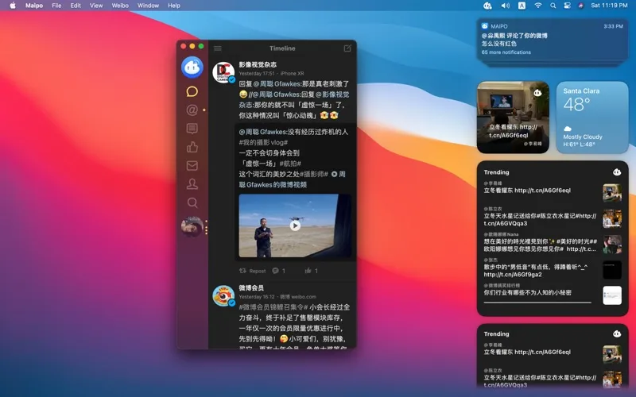This screenshot has width=636, height=397.
Task: Open the Weibo menu
Action: pos(120,6)
